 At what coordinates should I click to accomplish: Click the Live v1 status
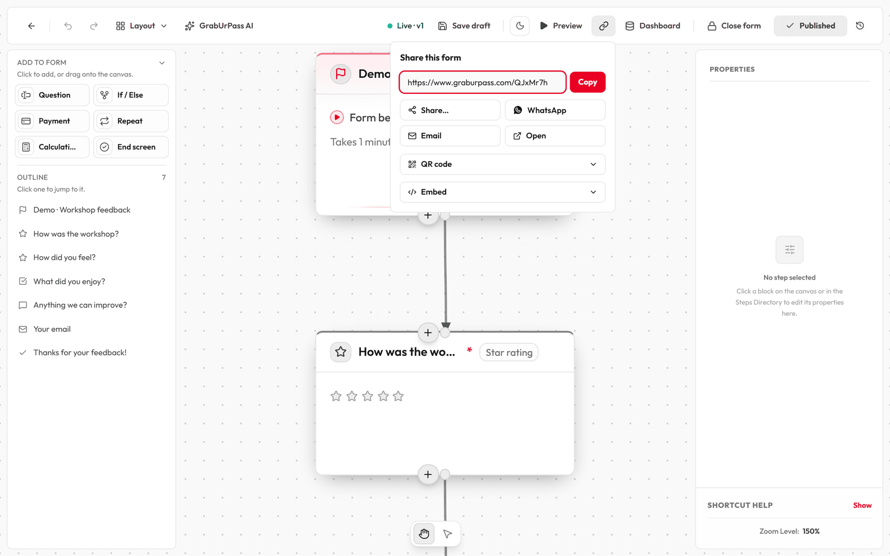(406, 26)
